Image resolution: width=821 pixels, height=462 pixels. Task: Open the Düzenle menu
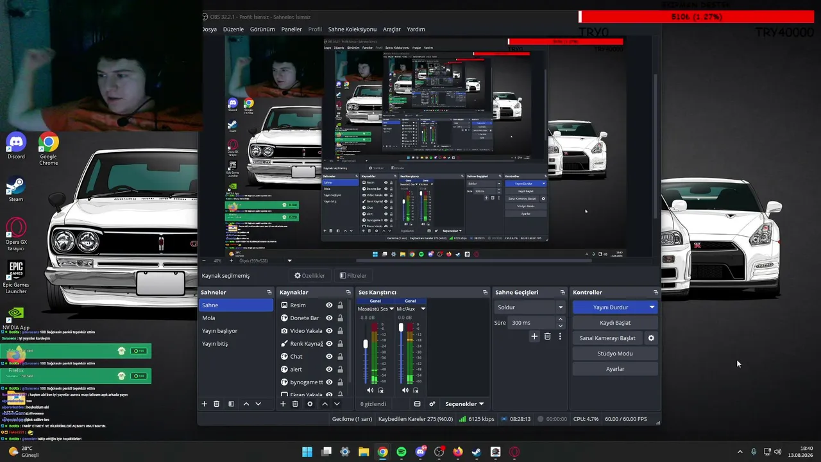click(x=233, y=30)
